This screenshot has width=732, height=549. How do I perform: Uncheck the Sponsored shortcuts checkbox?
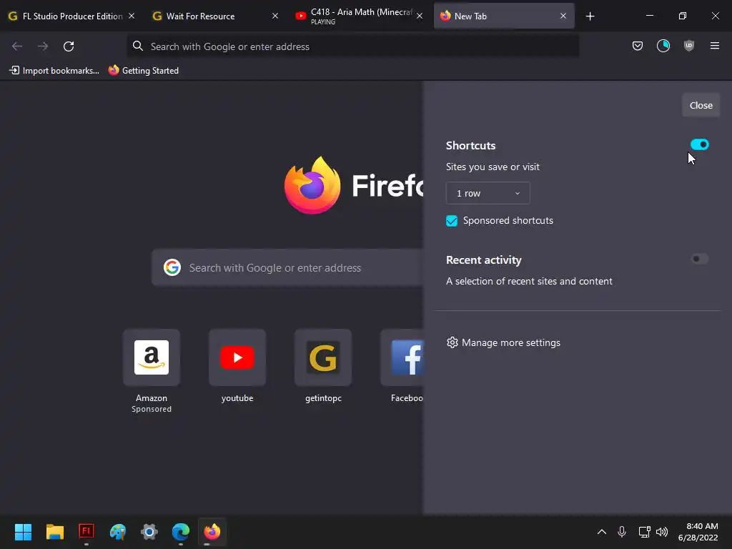click(452, 221)
